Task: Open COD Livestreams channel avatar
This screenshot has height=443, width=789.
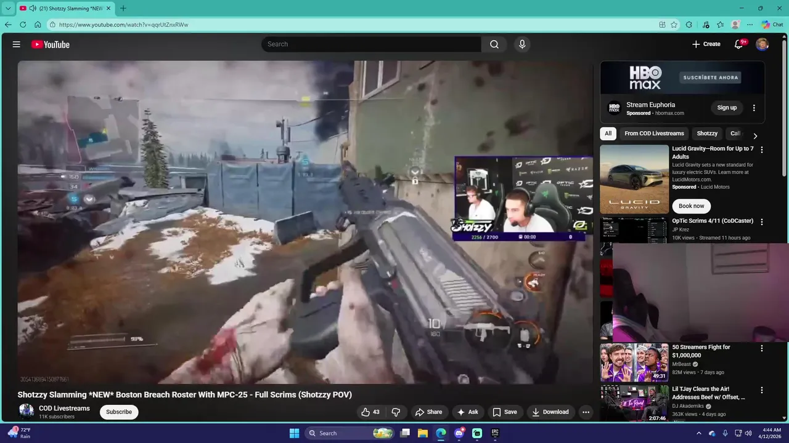Action: click(x=27, y=412)
